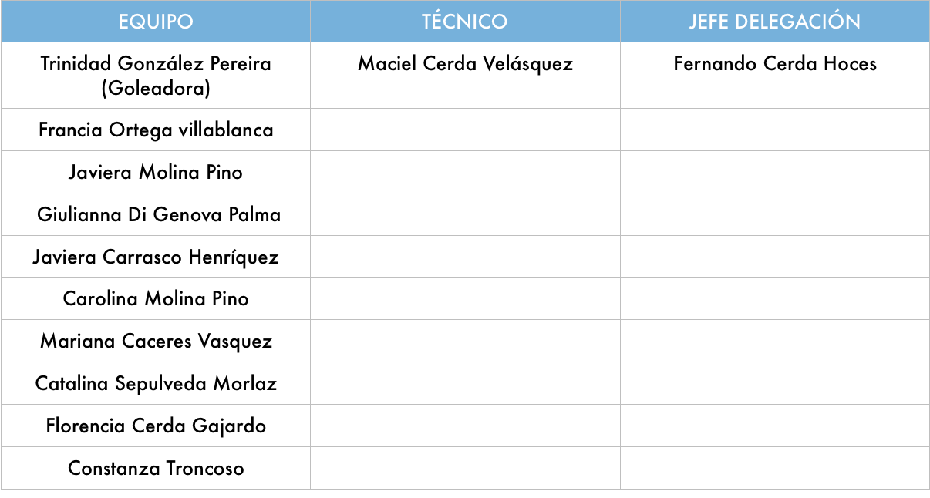Select the EQUIPO column header
930x498 pixels.
pyautogui.click(x=156, y=21)
